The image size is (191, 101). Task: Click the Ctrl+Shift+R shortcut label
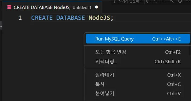(x=168, y=62)
